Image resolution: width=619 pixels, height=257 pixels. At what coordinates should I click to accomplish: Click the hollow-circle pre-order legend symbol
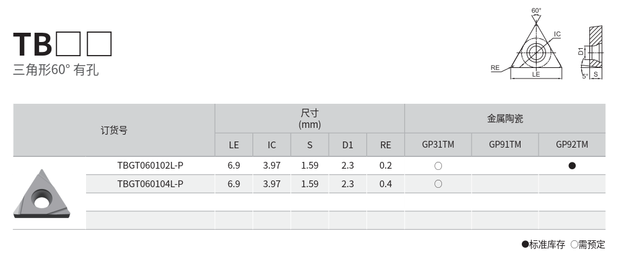574,245
